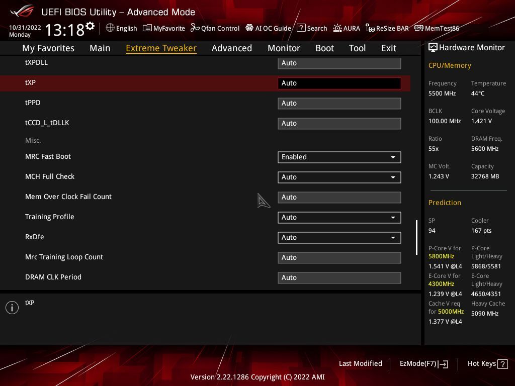Click the 44°C Temperature reading
Screen dimensions: 515x386
point(478,93)
